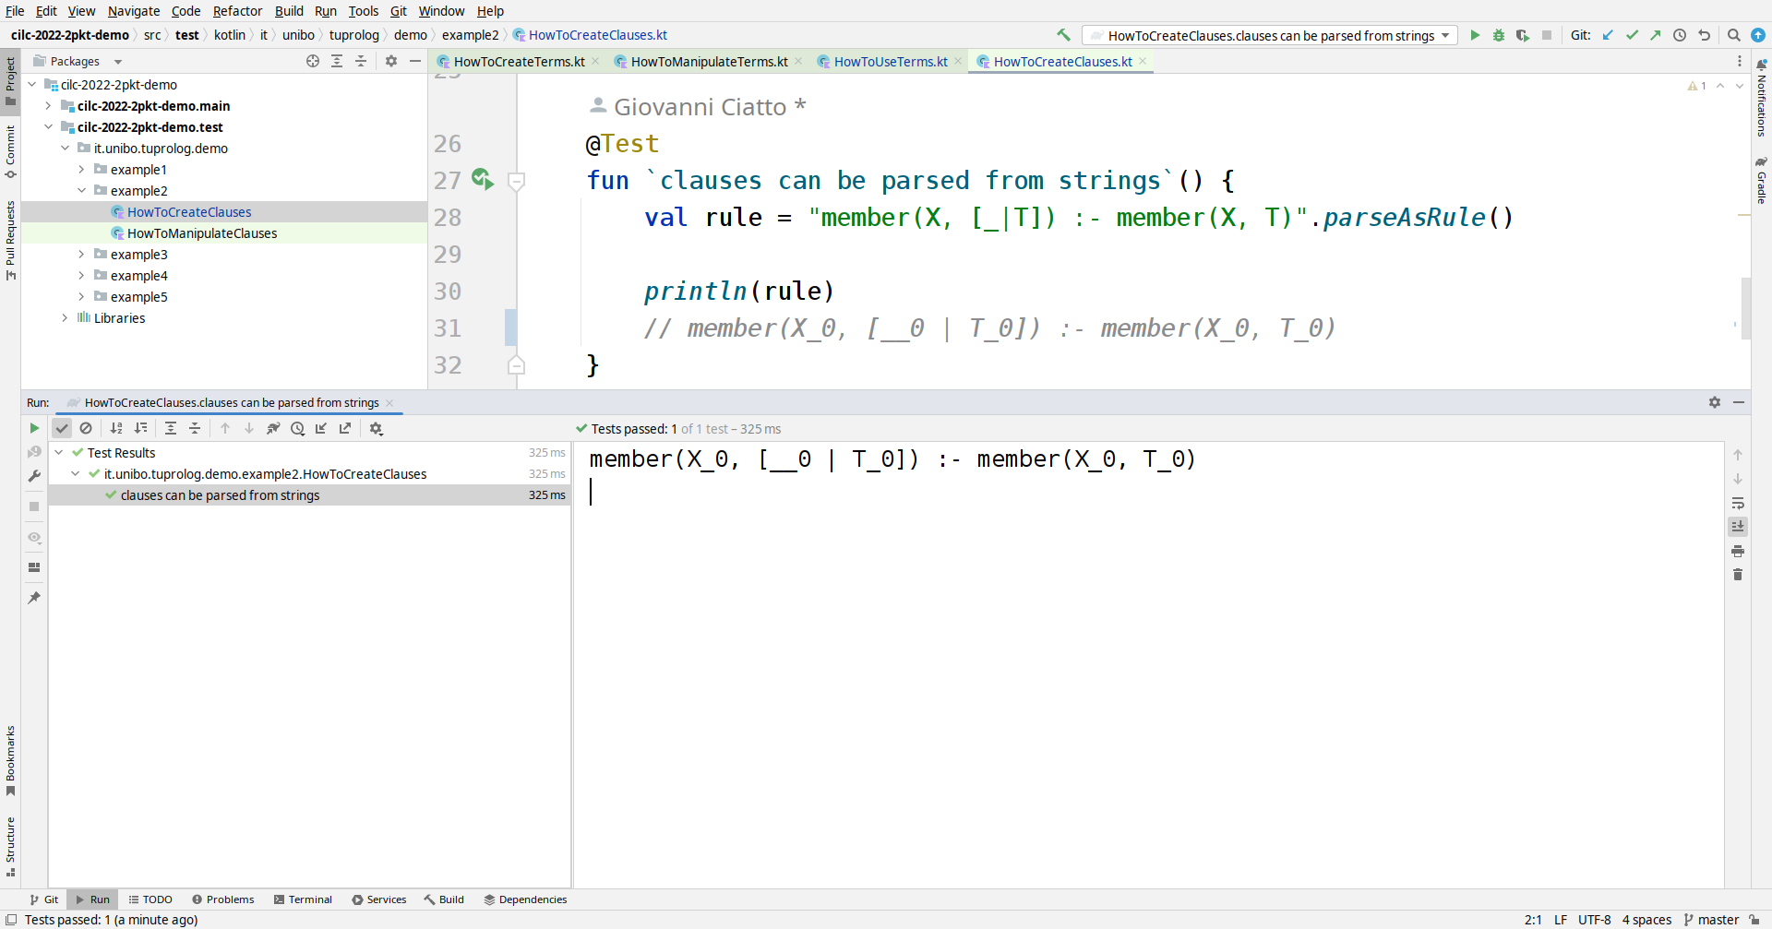Click run test gutter icon on line 27
This screenshot has height=929, width=1772.
[x=483, y=179]
